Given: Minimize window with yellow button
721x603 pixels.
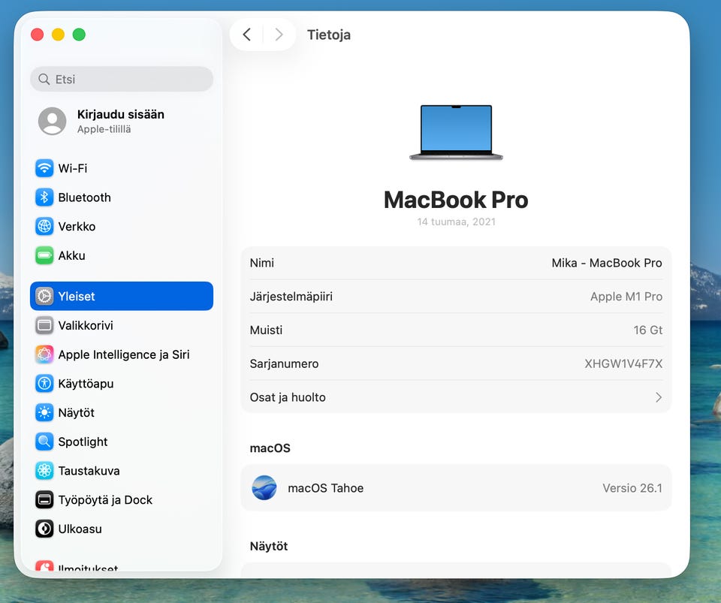Looking at the screenshot, I should [x=58, y=35].
